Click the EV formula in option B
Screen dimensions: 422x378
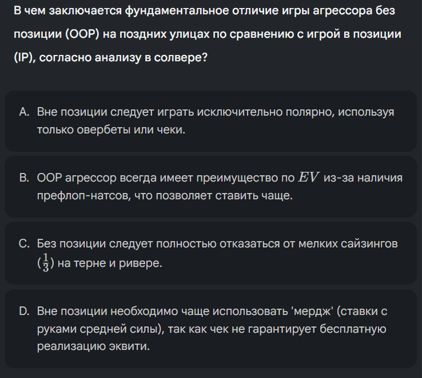click(309, 178)
